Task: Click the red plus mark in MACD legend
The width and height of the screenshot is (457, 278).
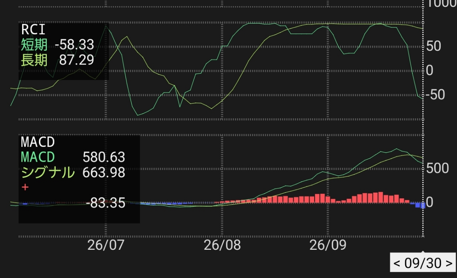Action: [x=26, y=187]
